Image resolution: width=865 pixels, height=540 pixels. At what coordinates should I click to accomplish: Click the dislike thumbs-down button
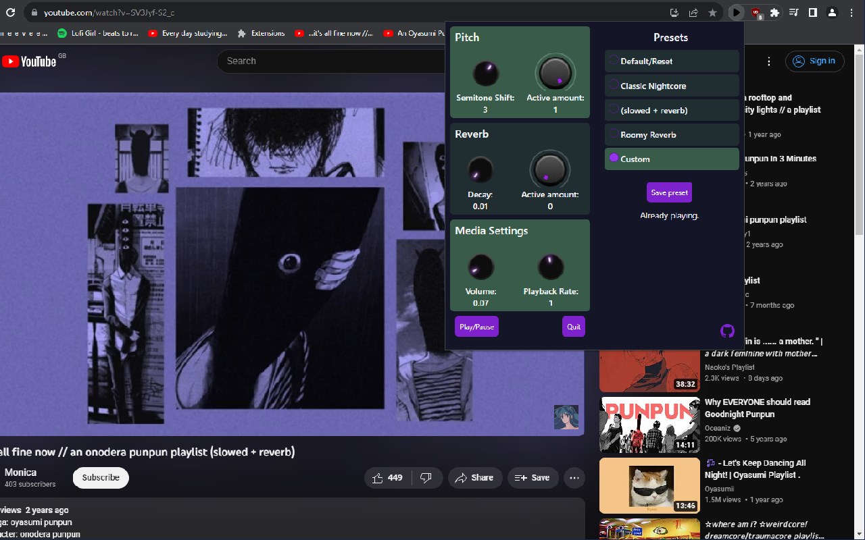click(426, 477)
